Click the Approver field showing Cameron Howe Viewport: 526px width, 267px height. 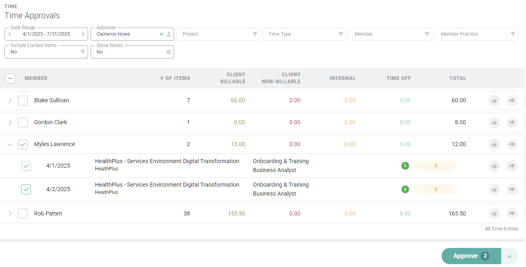132,34
